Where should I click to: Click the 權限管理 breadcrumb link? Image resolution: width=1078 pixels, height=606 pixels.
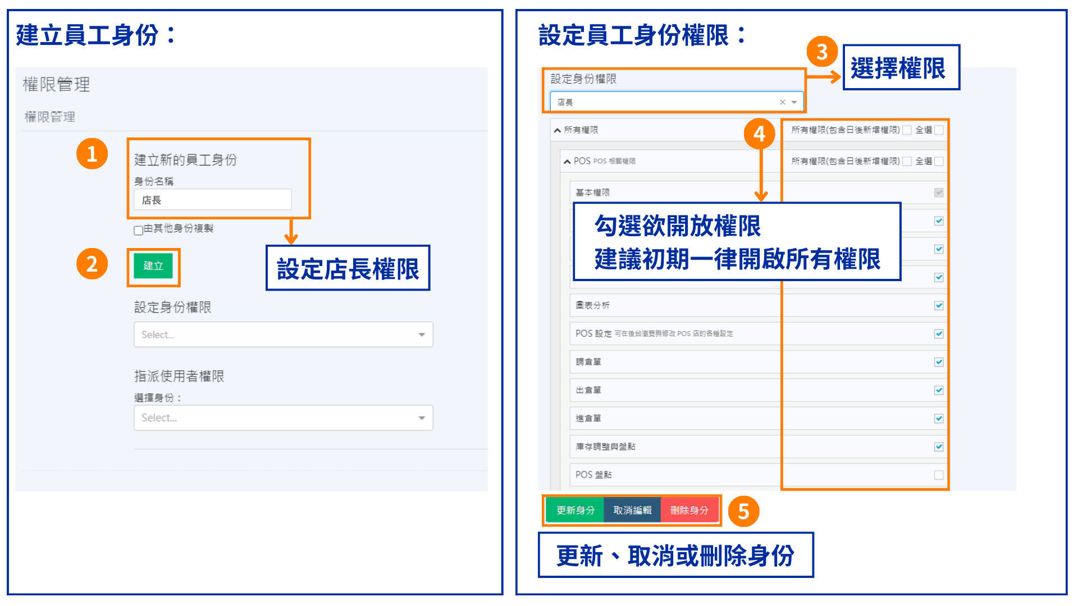tap(50, 117)
